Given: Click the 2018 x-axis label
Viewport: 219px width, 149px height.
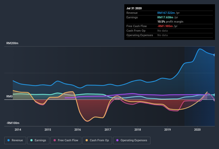Looking at the screenshot, I should (138, 130).
